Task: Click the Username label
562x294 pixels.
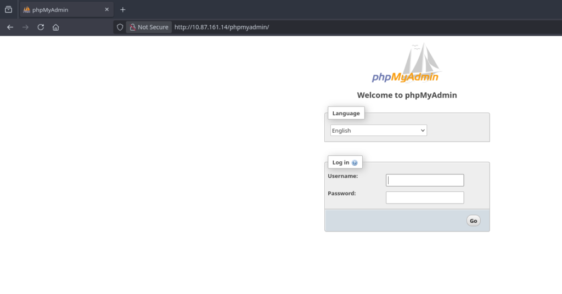Action: pyautogui.click(x=342, y=176)
